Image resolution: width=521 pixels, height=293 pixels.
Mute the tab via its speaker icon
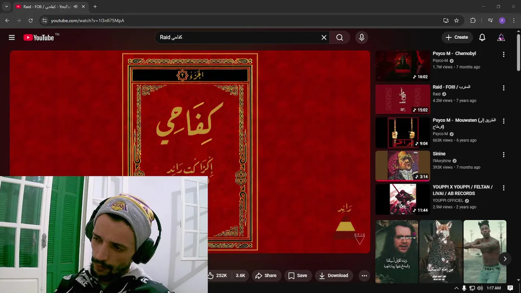(x=75, y=7)
